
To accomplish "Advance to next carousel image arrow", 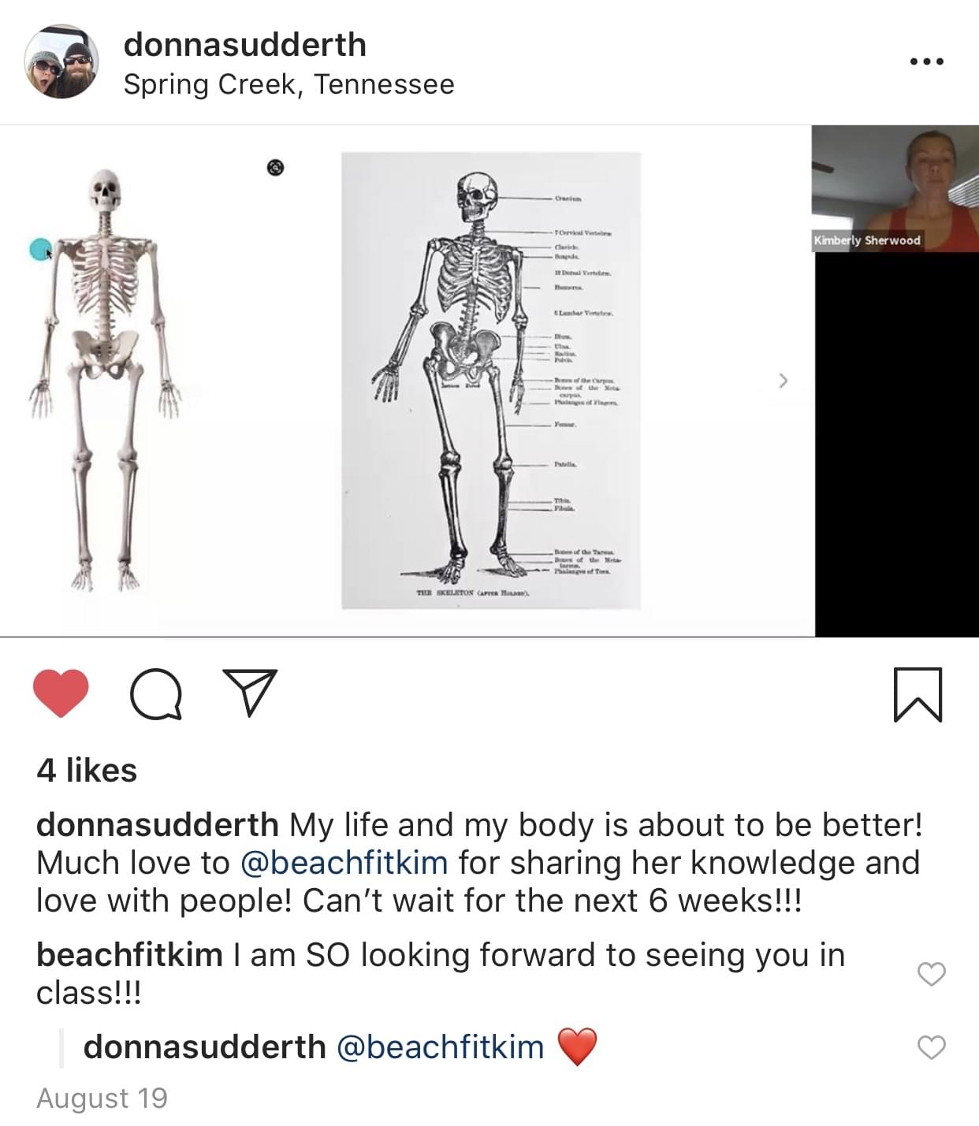I will [x=783, y=381].
